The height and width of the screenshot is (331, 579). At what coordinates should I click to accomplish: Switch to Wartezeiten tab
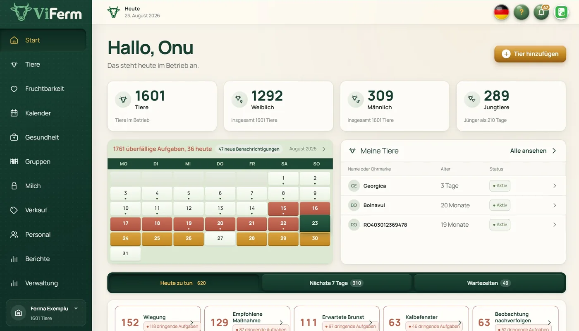(489, 283)
